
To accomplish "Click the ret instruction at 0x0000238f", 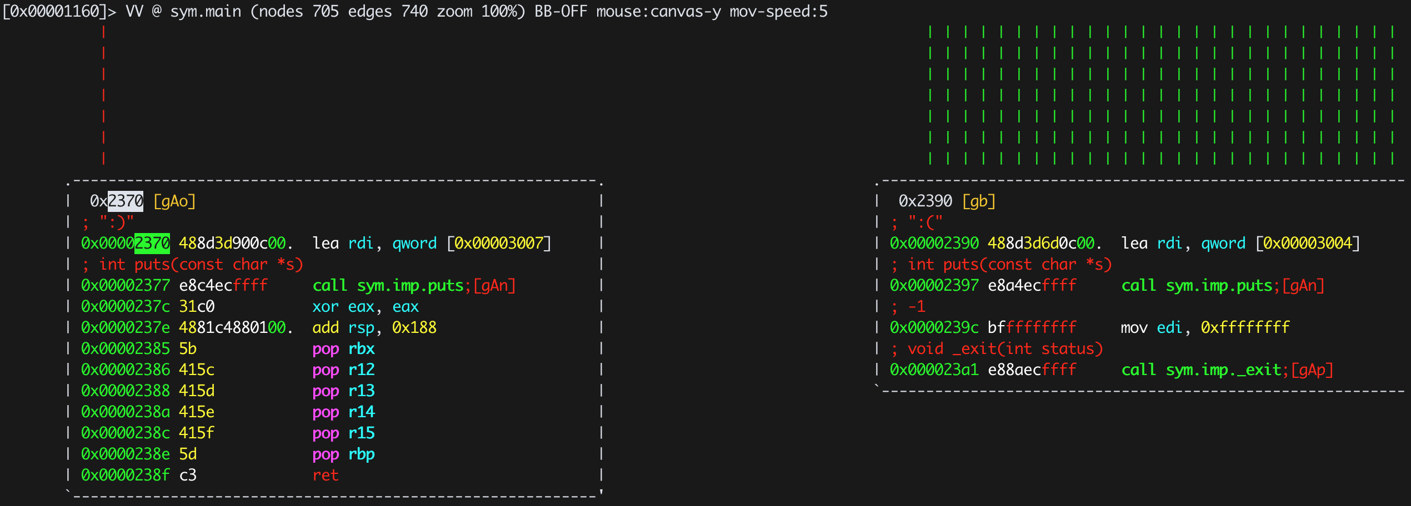I will coord(326,475).
